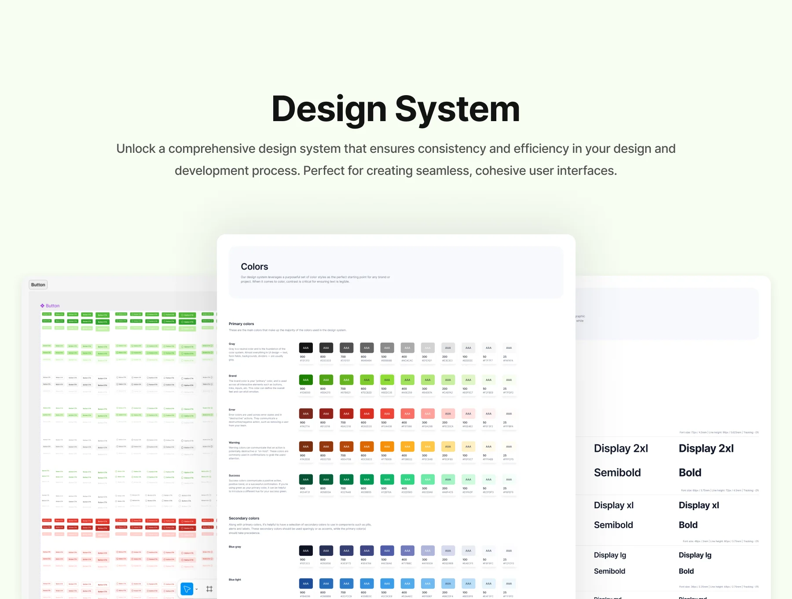Screen dimensions: 792x599
Task: Click the gray Button frame label
Action: (38, 285)
